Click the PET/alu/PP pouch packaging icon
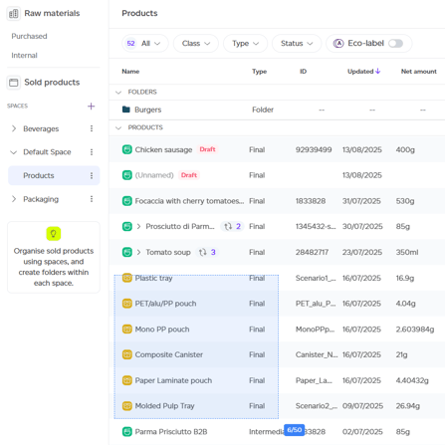 point(127,304)
